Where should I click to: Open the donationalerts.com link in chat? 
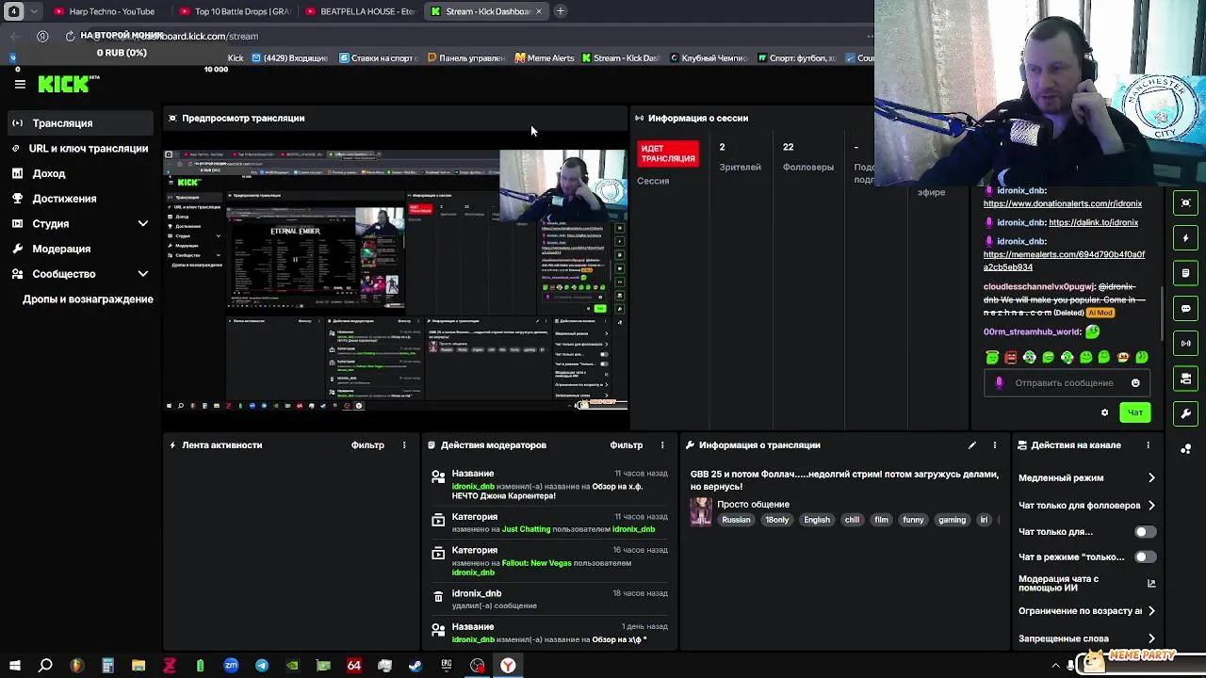[1063, 203]
